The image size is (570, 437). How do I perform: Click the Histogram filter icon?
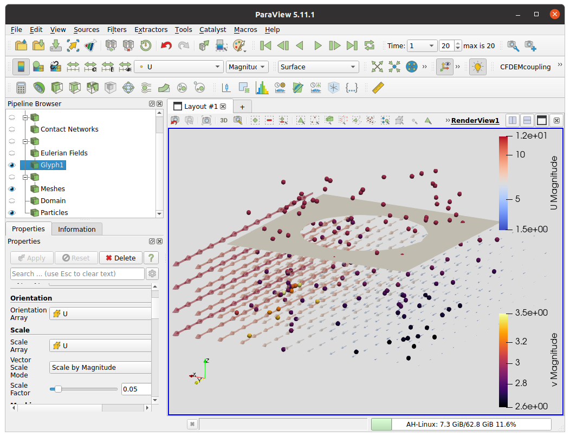262,88
